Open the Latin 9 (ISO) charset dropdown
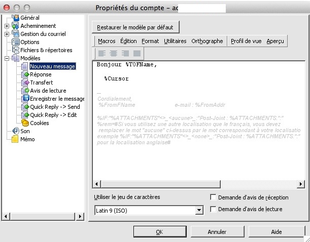The height and width of the screenshot is (242, 310). (199, 210)
